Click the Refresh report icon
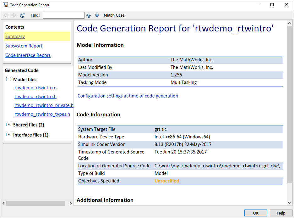294x218 pixels. (22, 15)
